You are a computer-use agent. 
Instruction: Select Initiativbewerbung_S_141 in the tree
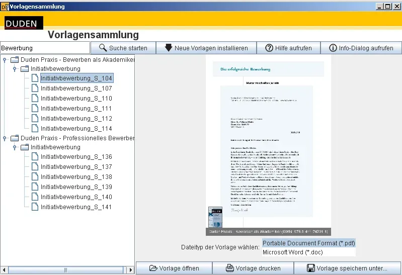click(x=76, y=207)
